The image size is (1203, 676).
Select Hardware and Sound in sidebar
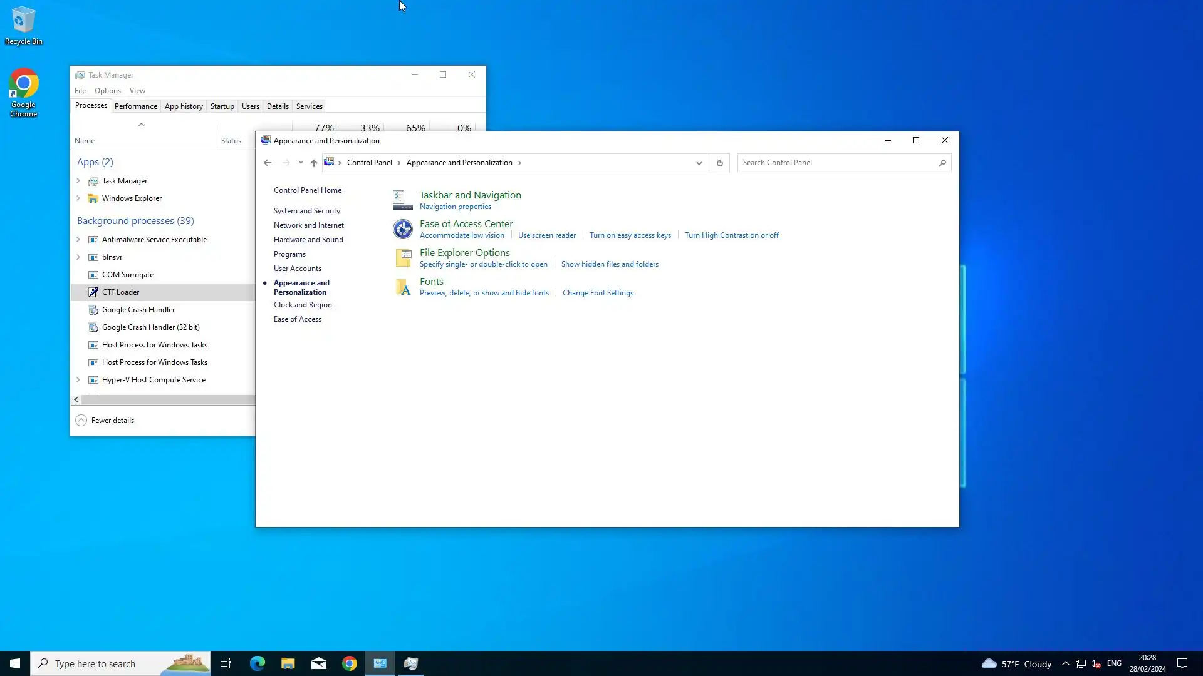coord(308,240)
